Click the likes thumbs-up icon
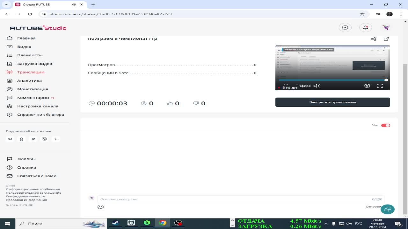The height and width of the screenshot is (229, 408). click(170, 103)
